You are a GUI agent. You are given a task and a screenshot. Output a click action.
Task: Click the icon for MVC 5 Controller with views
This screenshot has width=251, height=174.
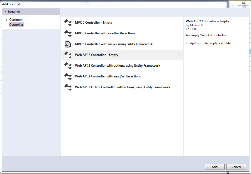click(x=68, y=44)
